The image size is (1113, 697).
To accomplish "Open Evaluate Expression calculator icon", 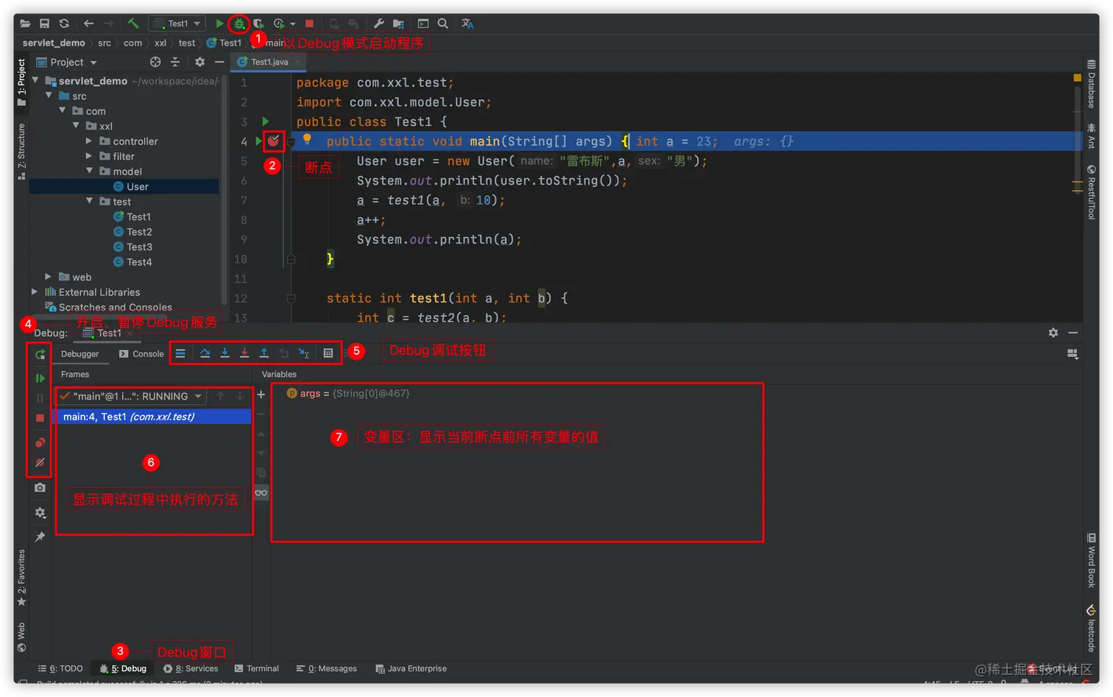I will coord(328,353).
